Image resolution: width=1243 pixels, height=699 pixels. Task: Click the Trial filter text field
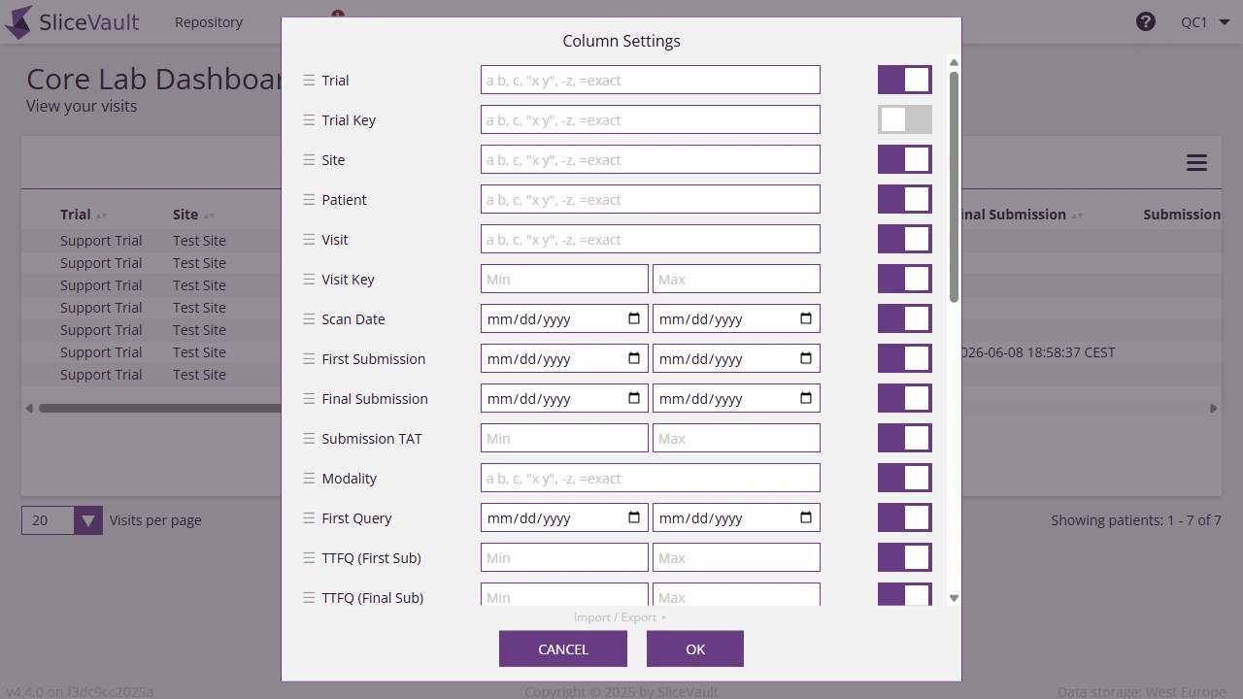[651, 80]
